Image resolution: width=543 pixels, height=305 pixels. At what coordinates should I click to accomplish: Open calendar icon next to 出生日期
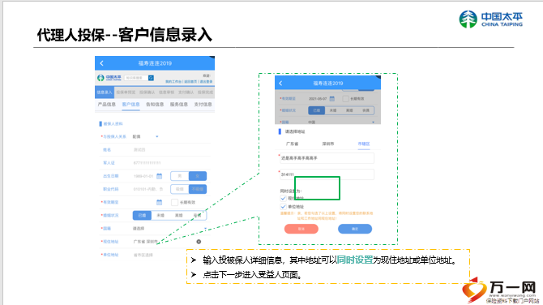[x=160, y=176]
